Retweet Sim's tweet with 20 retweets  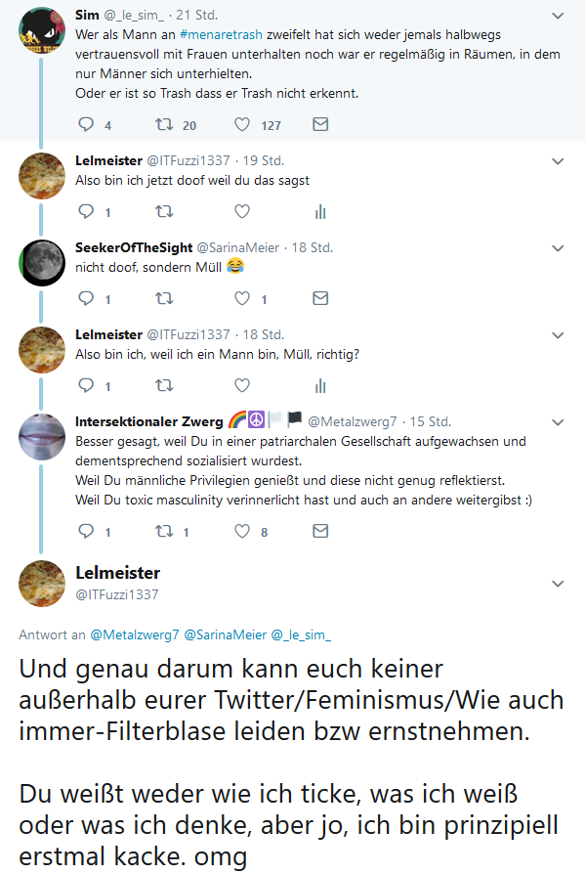[164, 124]
